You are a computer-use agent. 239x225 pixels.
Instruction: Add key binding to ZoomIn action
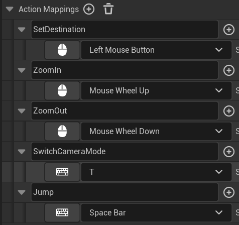tap(229, 70)
